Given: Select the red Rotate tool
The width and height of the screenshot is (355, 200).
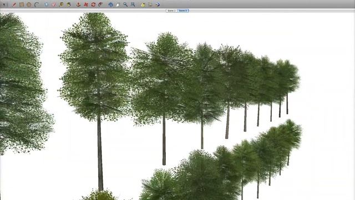Looking at the screenshot, I should (93, 4).
